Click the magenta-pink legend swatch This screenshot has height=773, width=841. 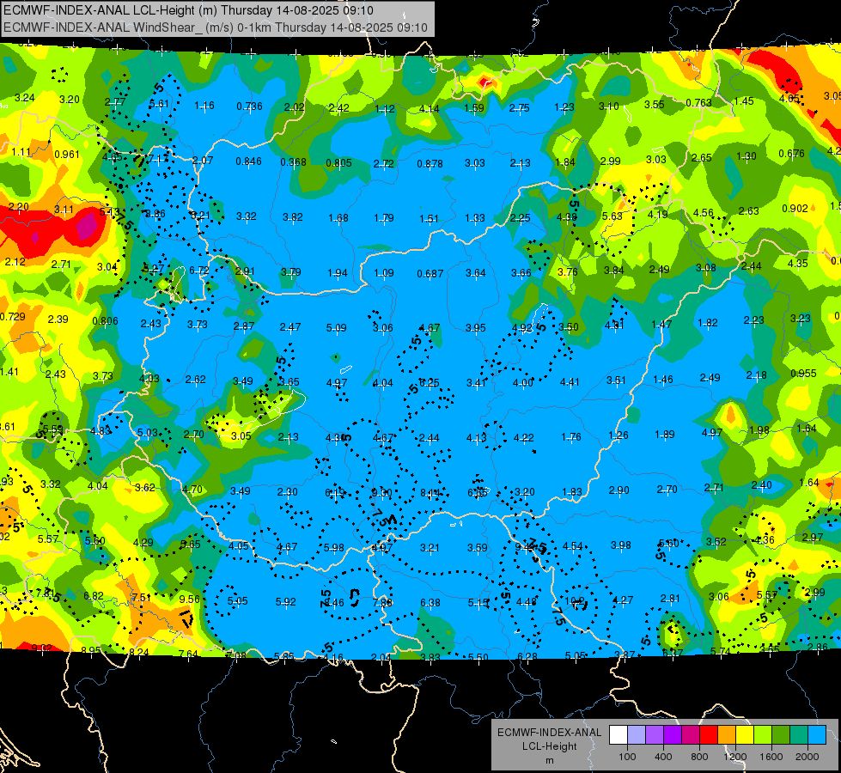click(691, 735)
